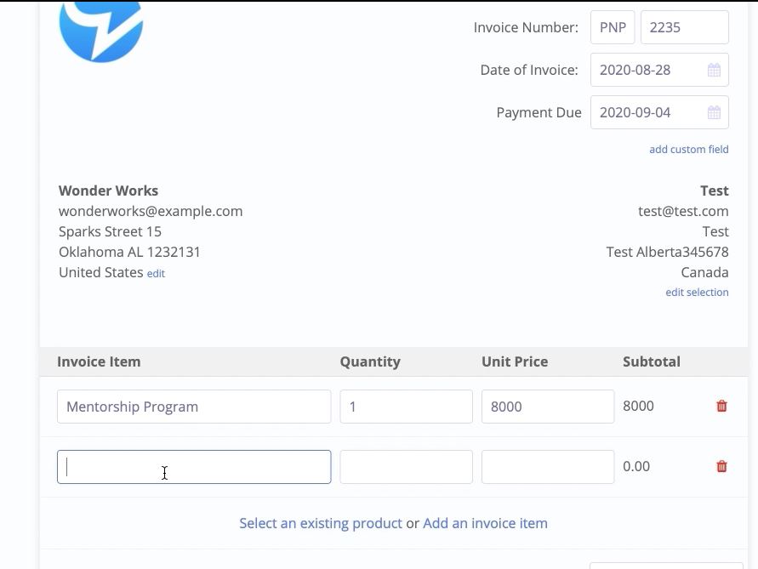Open calendar icon for Payment Due
Screen dimensions: 758x569
pos(714,112)
